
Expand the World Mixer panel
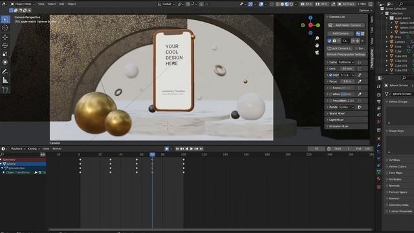[346, 113]
